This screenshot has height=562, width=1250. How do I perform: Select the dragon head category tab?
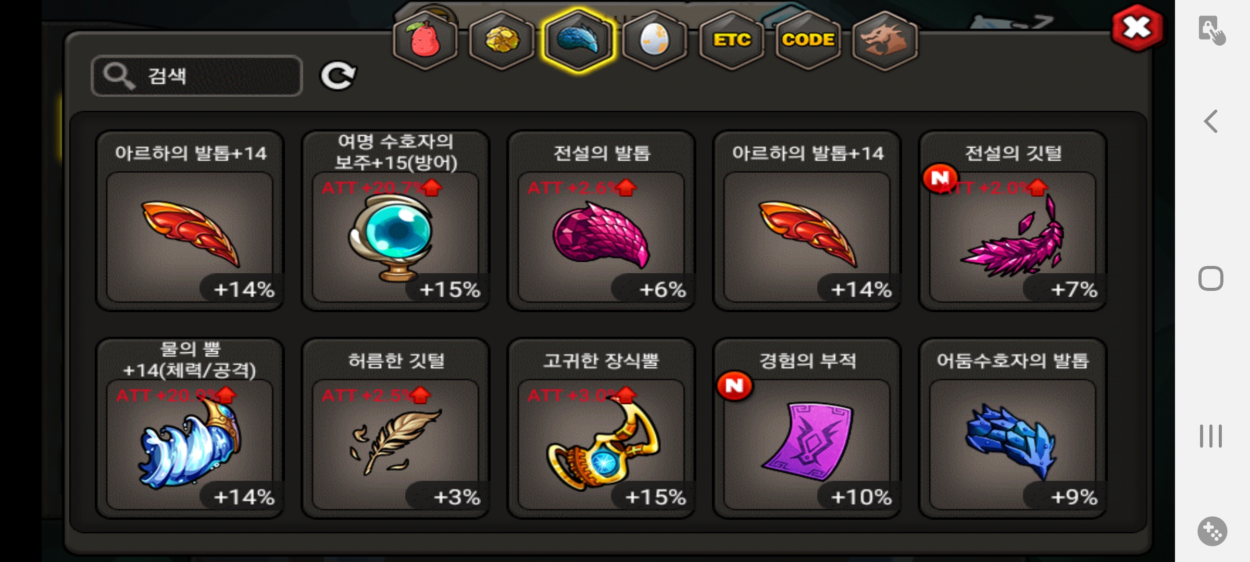(x=884, y=41)
